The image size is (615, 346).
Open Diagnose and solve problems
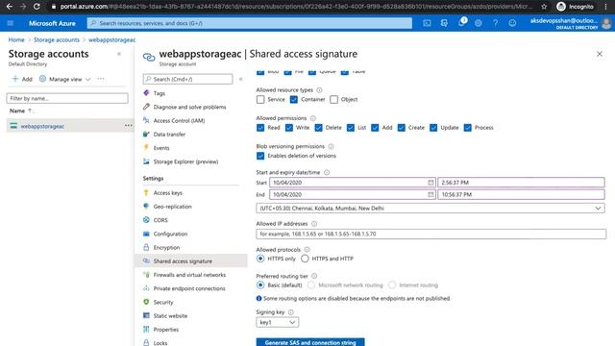tap(189, 107)
